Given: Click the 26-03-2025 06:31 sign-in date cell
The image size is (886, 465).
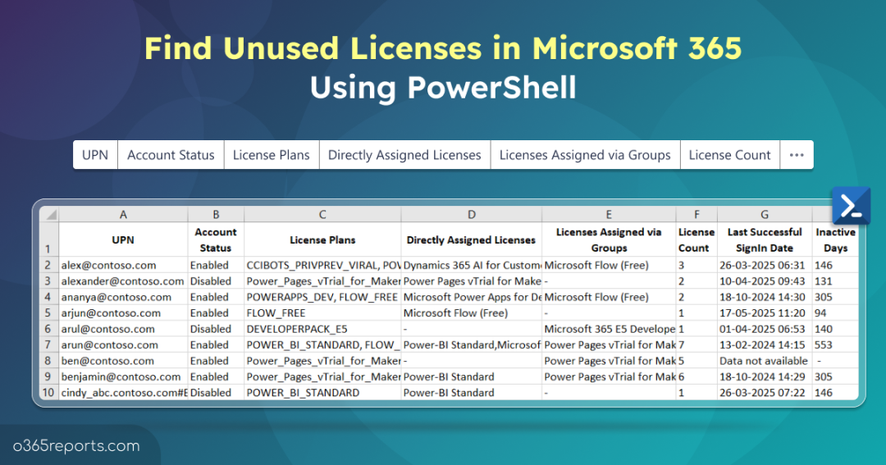Looking at the screenshot, I should 765,265.
